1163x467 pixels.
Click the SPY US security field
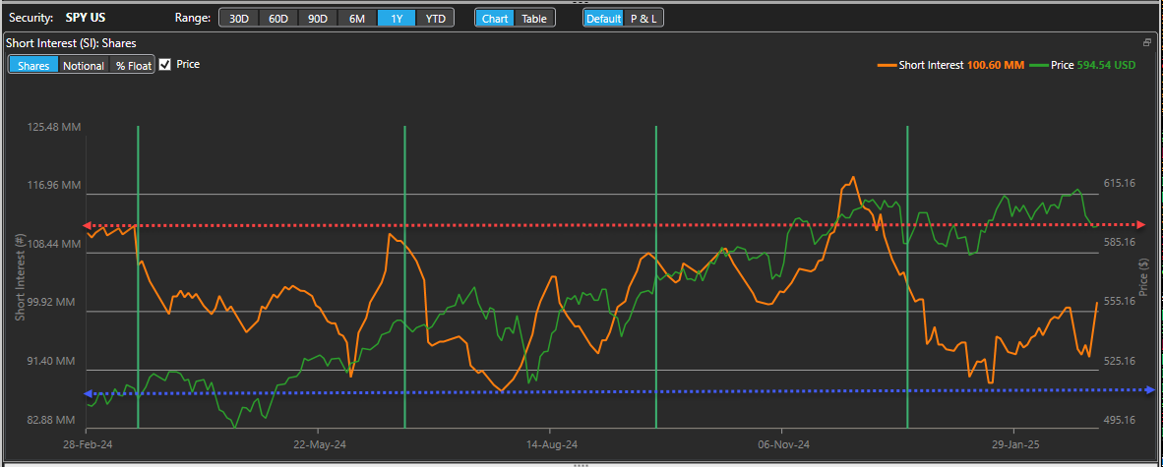pos(86,18)
